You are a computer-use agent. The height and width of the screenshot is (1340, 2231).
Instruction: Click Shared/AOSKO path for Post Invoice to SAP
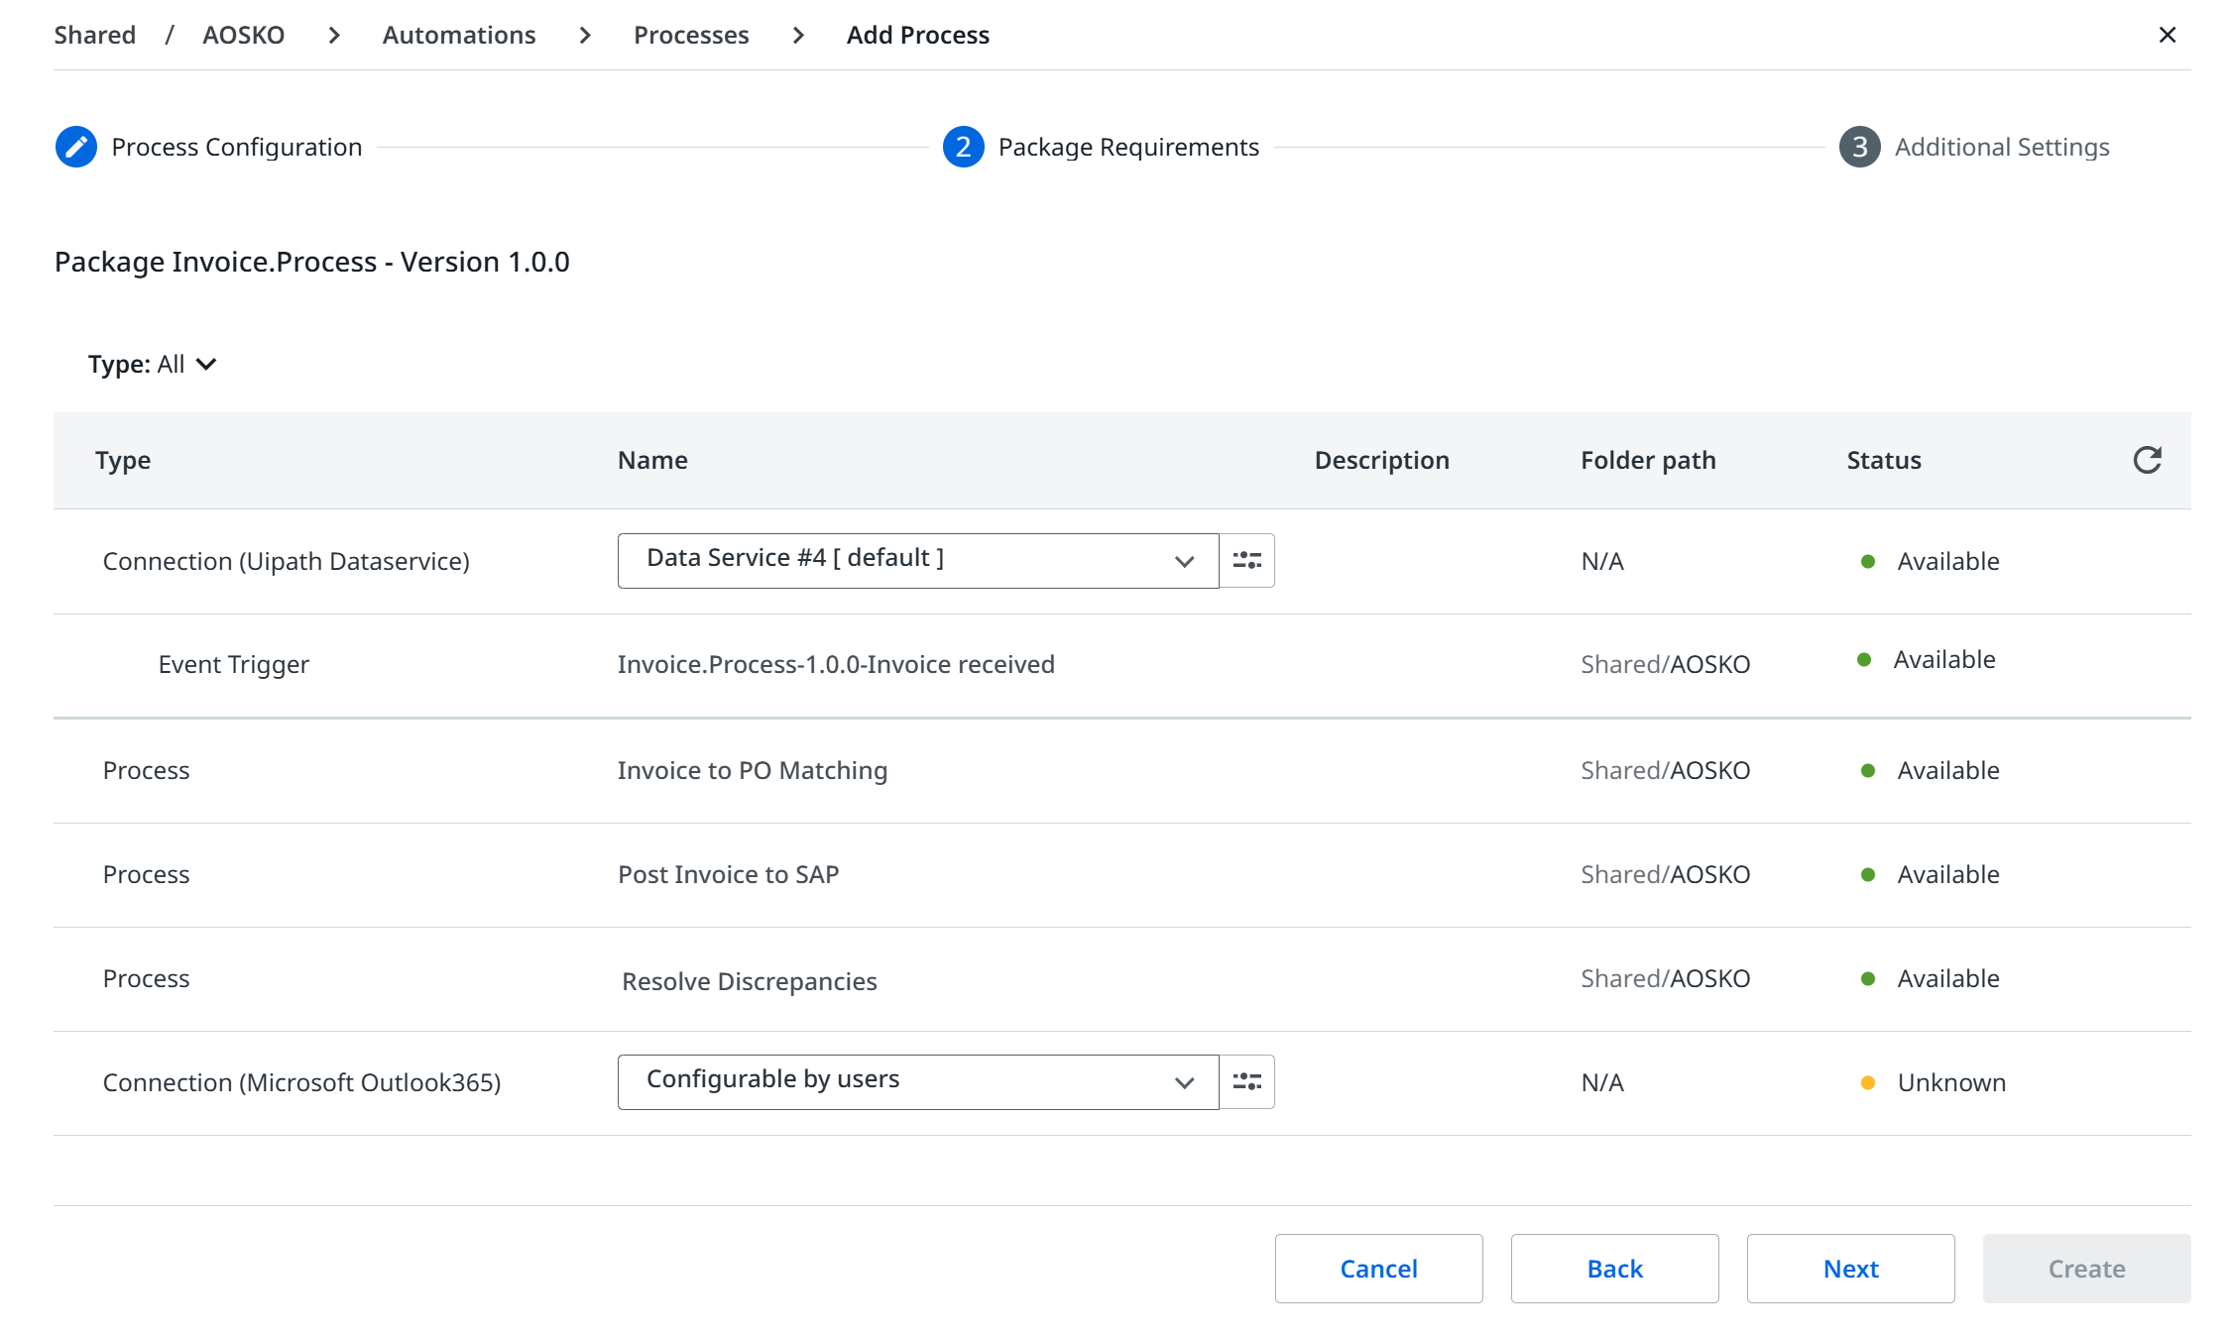1666,874
